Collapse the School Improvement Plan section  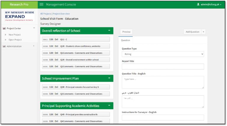click(x=109, y=78)
